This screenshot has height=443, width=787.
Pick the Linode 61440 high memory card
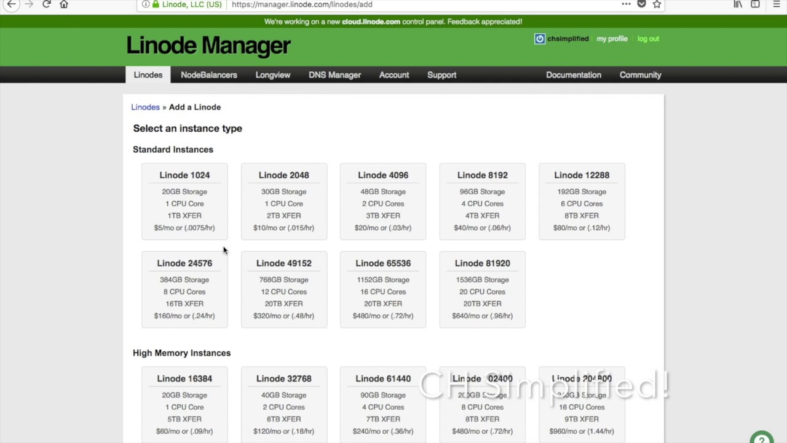click(x=383, y=405)
